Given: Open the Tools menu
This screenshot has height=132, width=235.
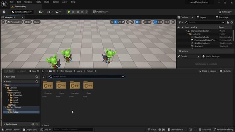Looking at the screenshot, I should [x=38, y=2].
